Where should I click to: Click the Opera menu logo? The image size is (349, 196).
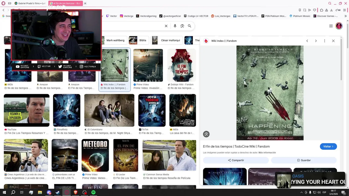tap(3, 3)
